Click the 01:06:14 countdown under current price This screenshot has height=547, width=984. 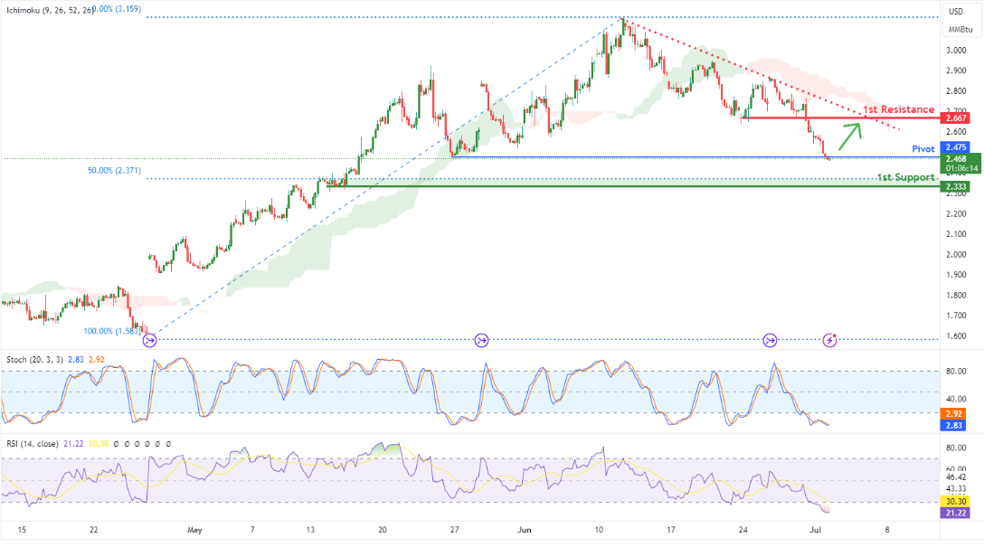coord(961,168)
